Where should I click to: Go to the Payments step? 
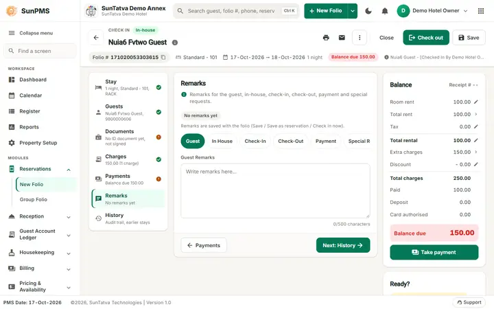coord(128,179)
